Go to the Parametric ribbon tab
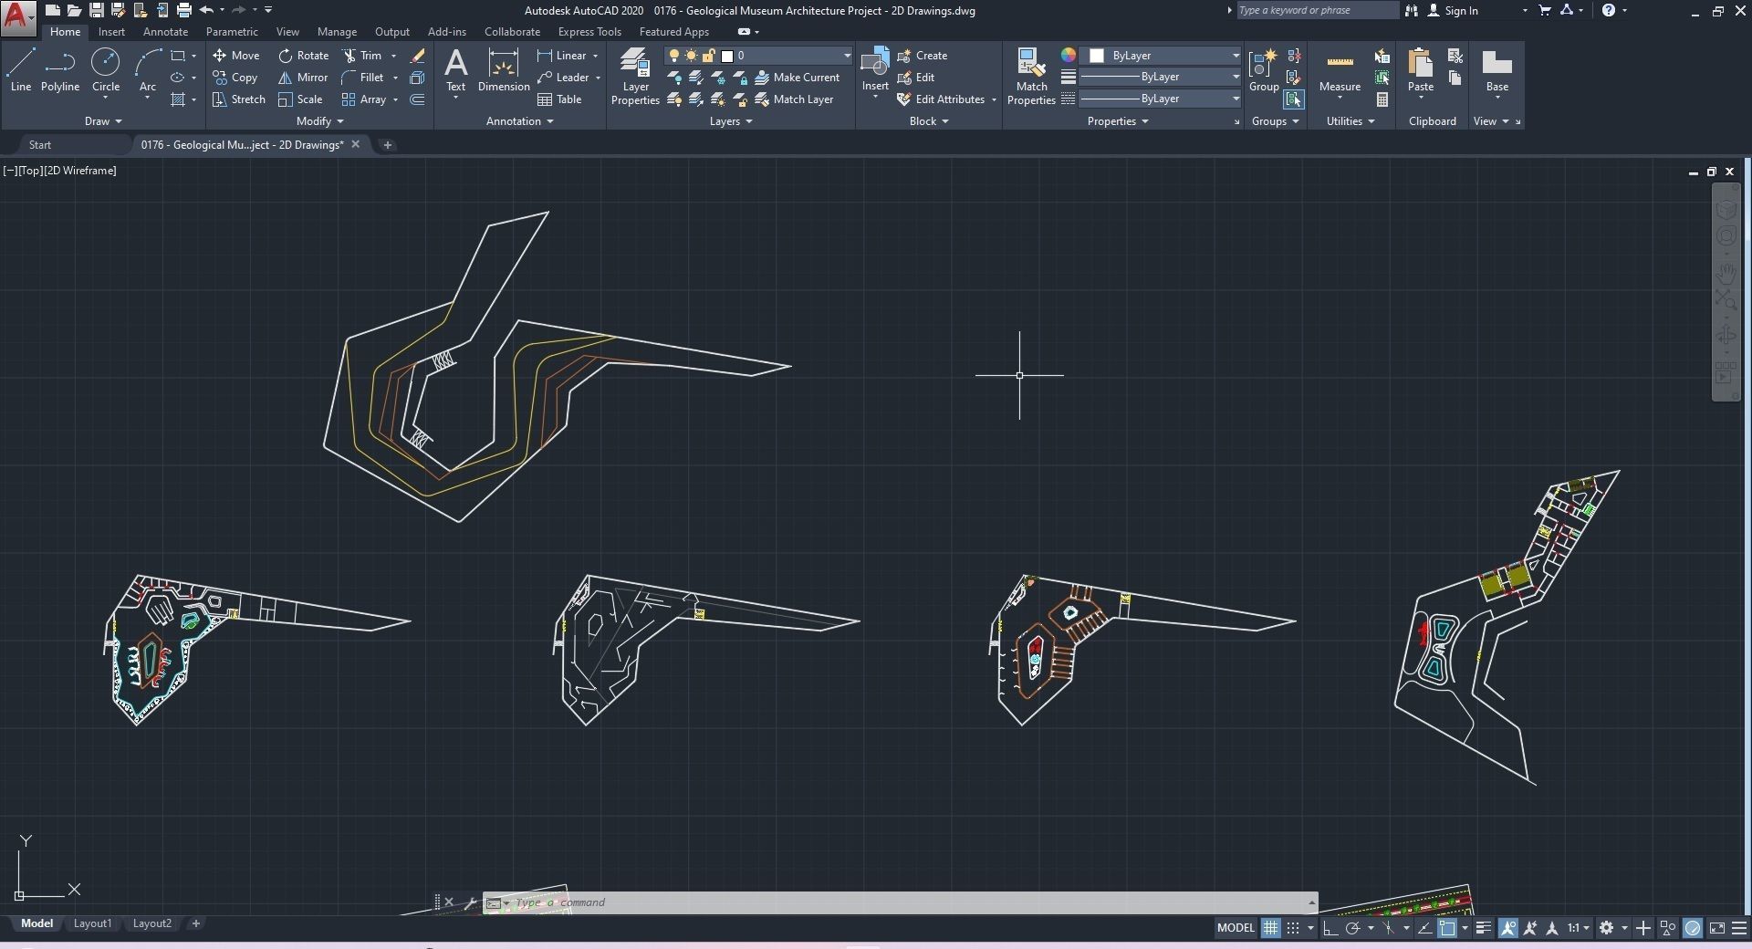Viewport: 1752px width, 949px height. (x=232, y=32)
